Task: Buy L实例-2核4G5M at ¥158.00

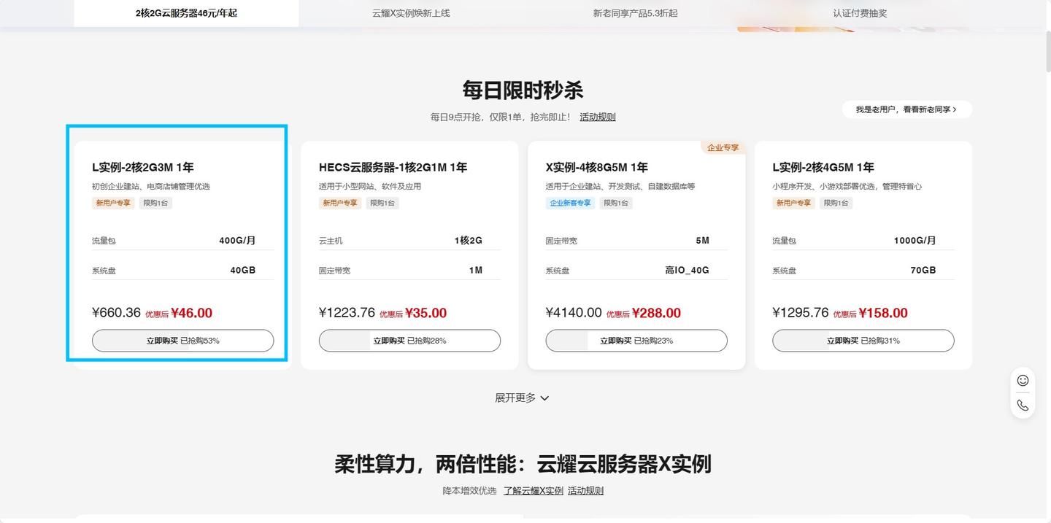Action: (x=863, y=341)
